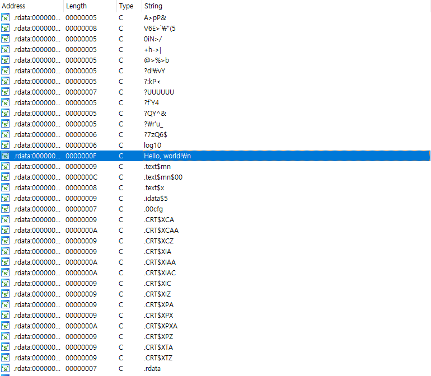Click the string icon beside @>%>b
This screenshot has height=376, width=431.
5,60
